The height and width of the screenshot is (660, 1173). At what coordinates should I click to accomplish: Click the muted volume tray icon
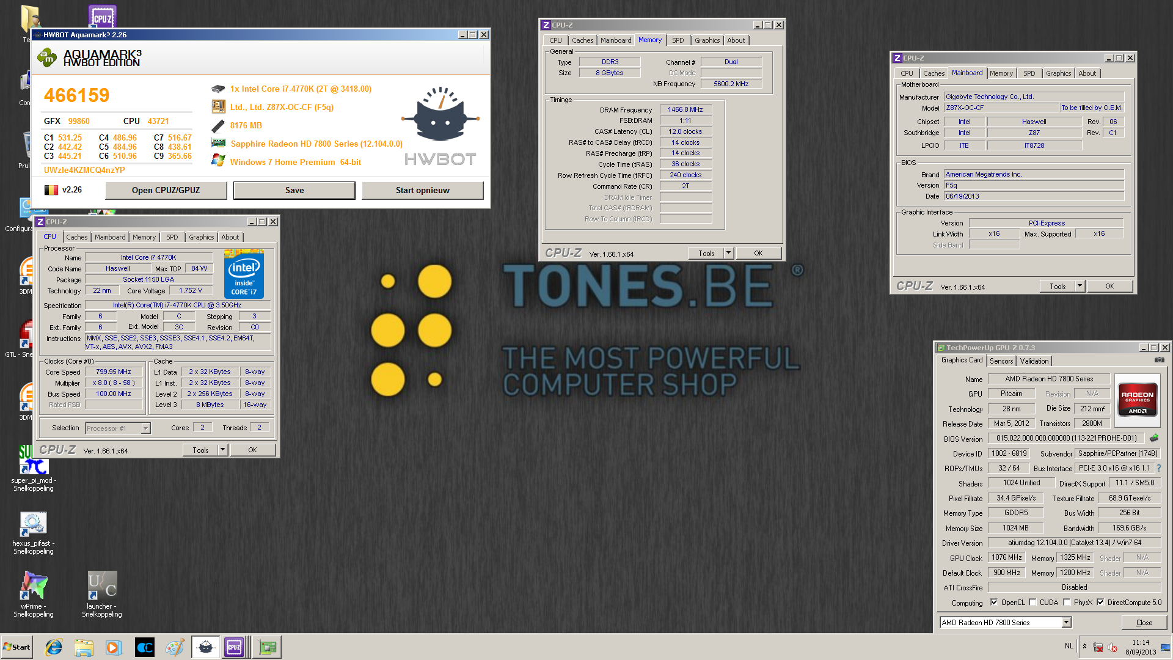[x=1113, y=647]
